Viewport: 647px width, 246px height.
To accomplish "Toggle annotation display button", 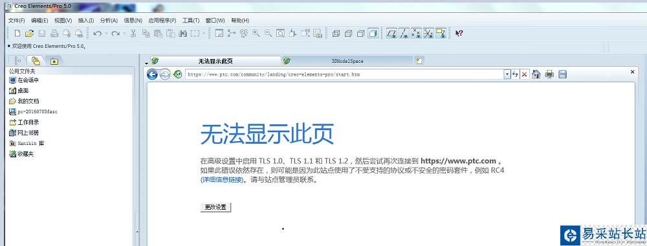I will 441,34.
